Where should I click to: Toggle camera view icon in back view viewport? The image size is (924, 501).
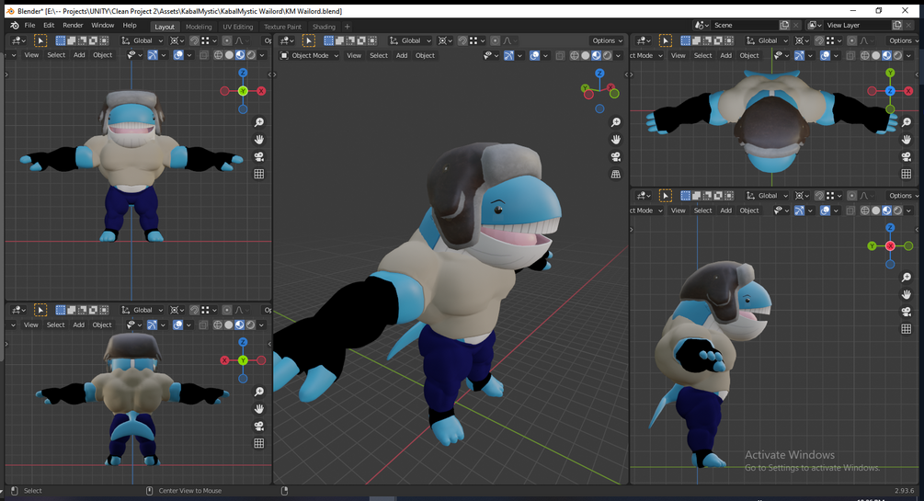click(x=258, y=427)
